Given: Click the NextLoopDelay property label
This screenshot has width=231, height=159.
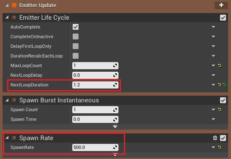Looking at the screenshot, I should (26, 76).
